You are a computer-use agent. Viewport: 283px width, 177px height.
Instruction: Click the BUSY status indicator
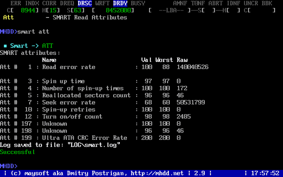138,3
